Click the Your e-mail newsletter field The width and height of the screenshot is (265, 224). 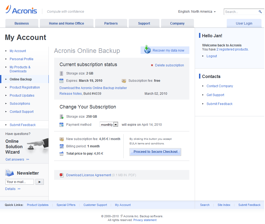tap(20, 182)
